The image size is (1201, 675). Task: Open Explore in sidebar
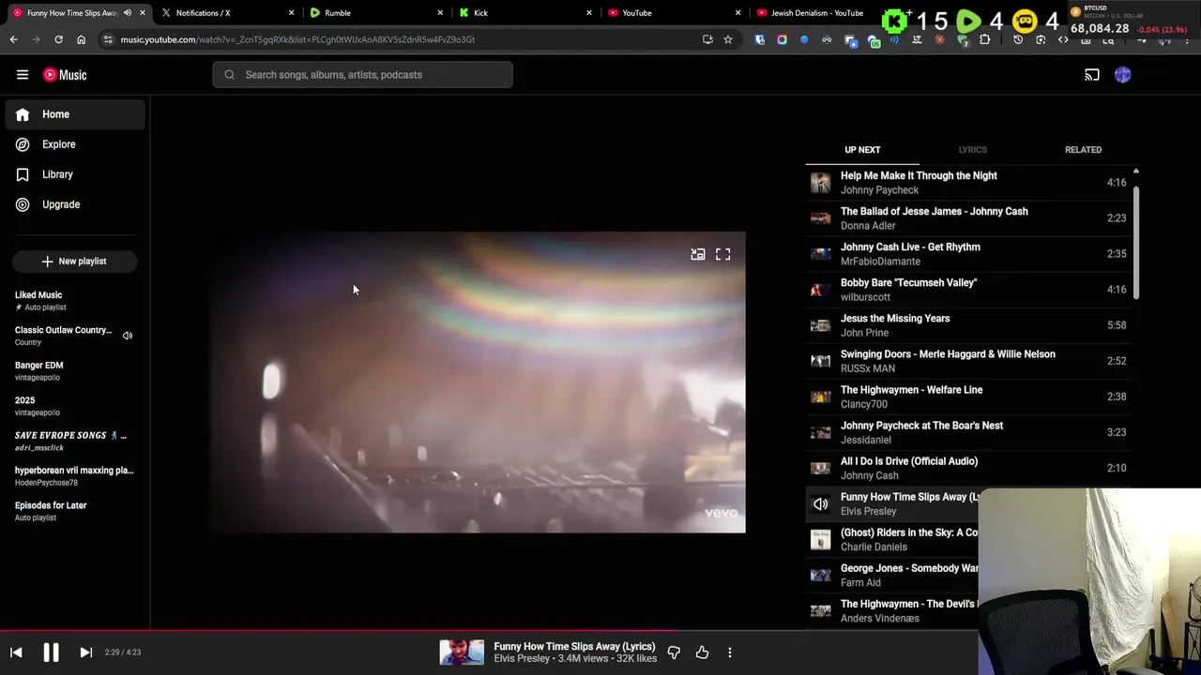75,144
